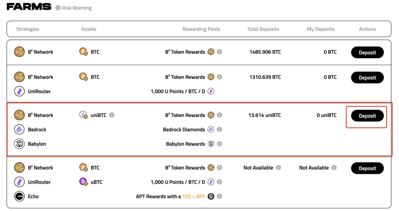Open B² Token Rewards info in Echo farm row

pos(219,168)
